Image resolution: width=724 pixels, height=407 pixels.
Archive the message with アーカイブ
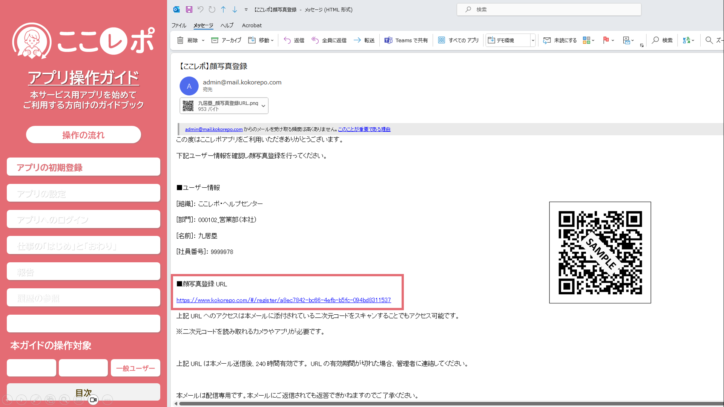226,40
